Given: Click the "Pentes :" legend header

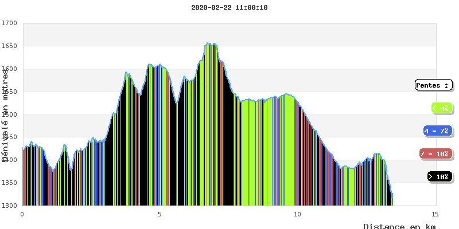Looking at the screenshot, I should [x=433, y=85].
